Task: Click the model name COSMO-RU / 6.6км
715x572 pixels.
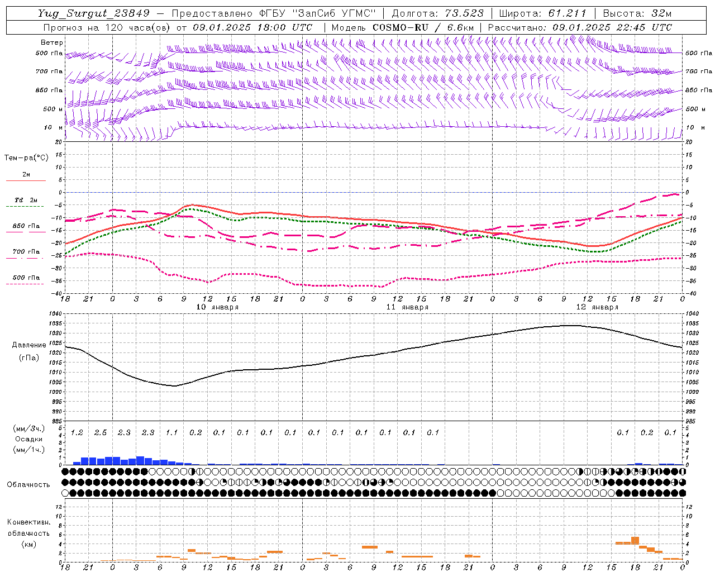Action: [x=423, y=27]
